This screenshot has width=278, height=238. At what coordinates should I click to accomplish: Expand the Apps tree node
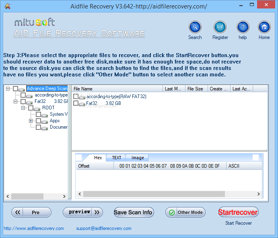31,121
